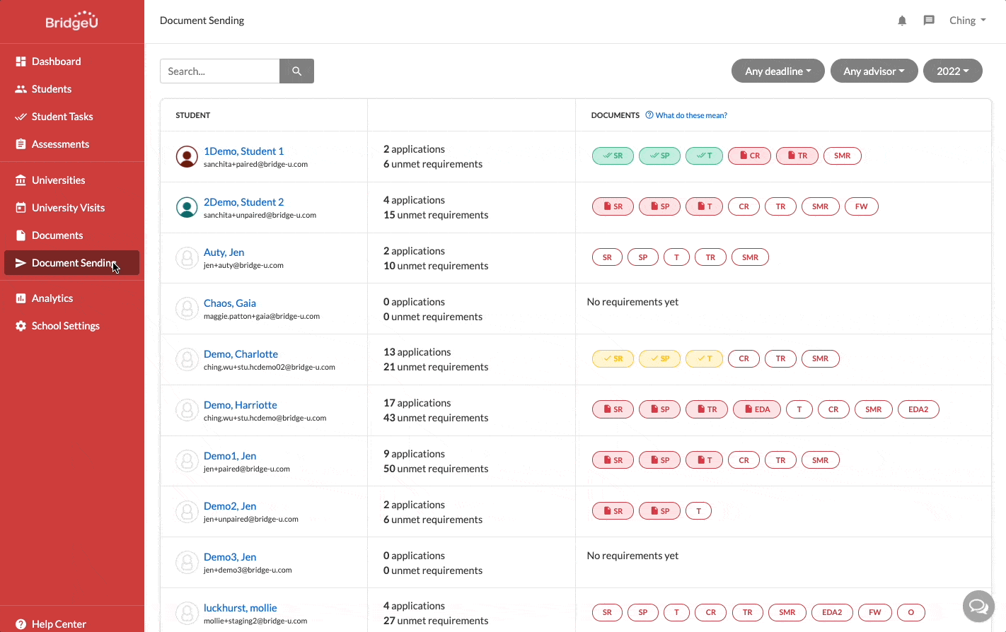Open Demo3, Jen student link

[x=230, y=557]
